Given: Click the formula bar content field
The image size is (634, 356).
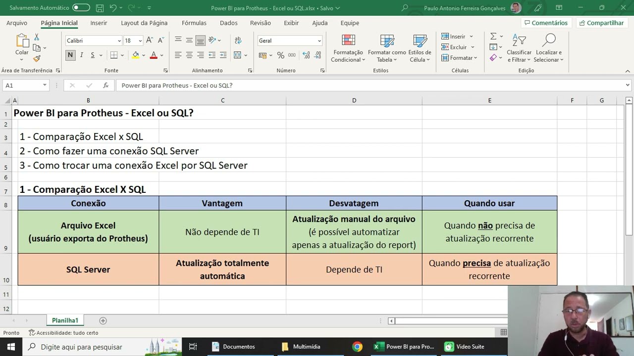Looking at the screenshot, I should point(370,86).
